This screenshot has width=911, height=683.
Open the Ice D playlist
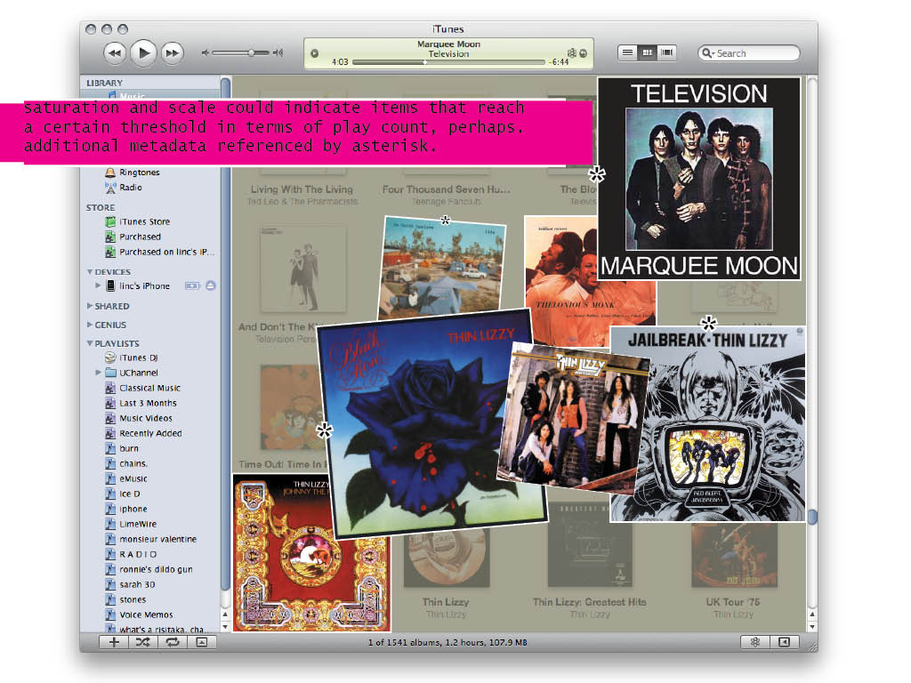click(130, 494)
